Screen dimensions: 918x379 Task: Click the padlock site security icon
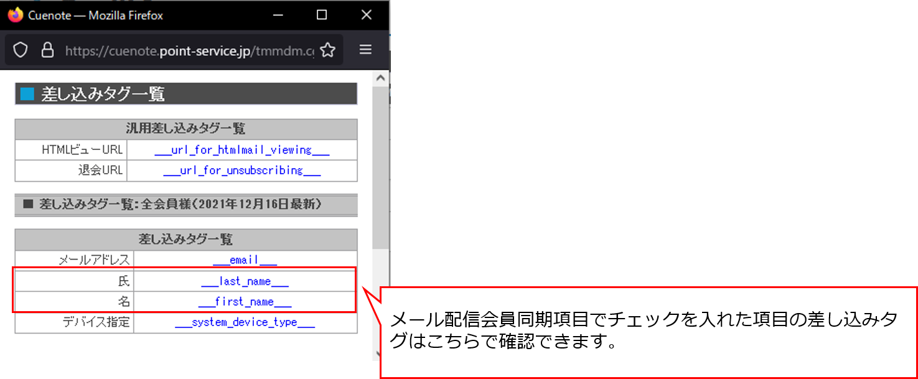pos(48,49)
